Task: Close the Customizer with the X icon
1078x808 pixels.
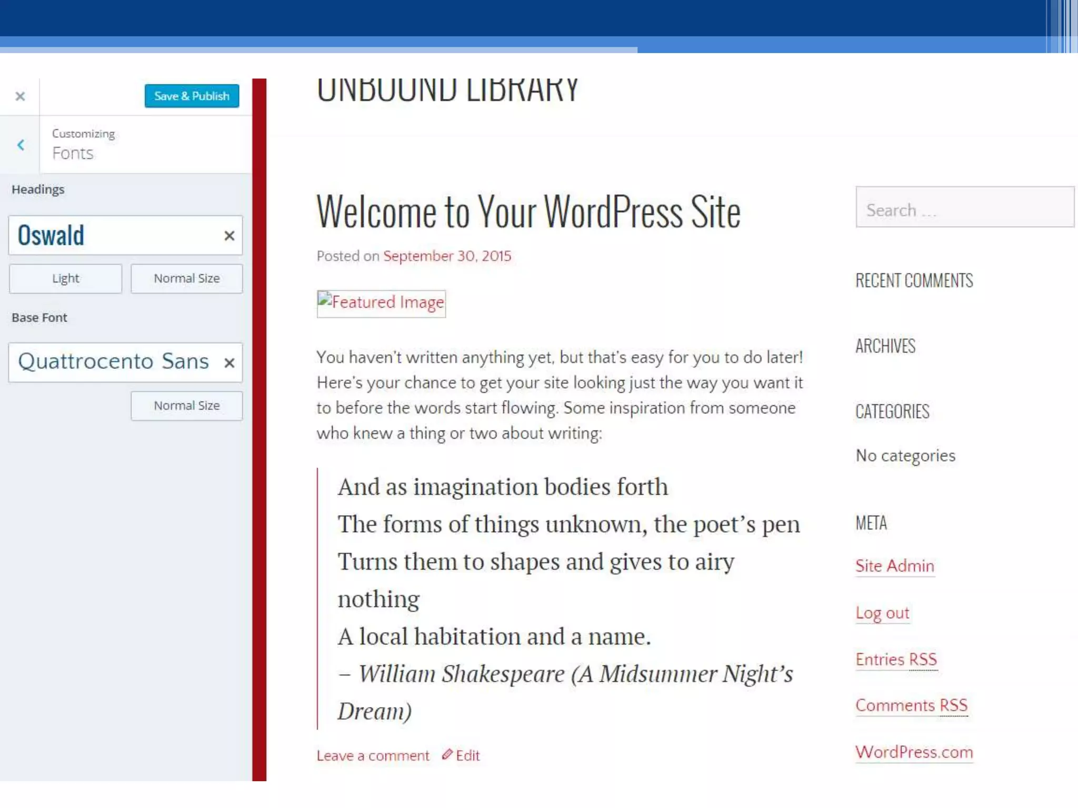Action: pyautogui.click(x=20, y=96)
